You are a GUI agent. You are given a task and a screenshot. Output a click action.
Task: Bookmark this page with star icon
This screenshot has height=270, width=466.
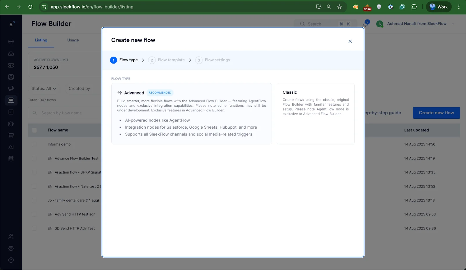click(339, 7)
